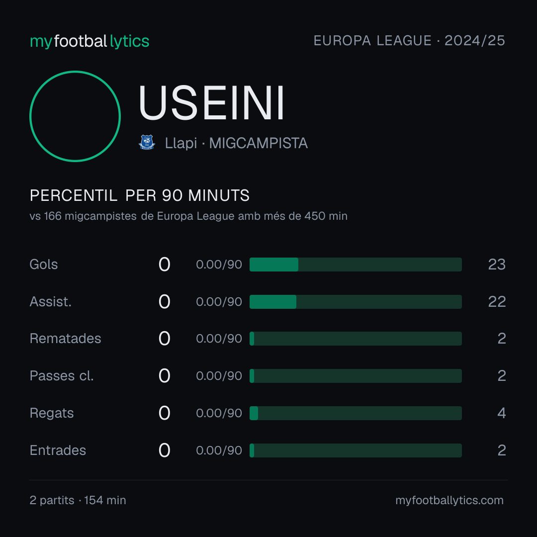Click the Entrades percentile bar
Image resolution: width=537 pixels, height=537 pixels.
[x=356, y=450]
